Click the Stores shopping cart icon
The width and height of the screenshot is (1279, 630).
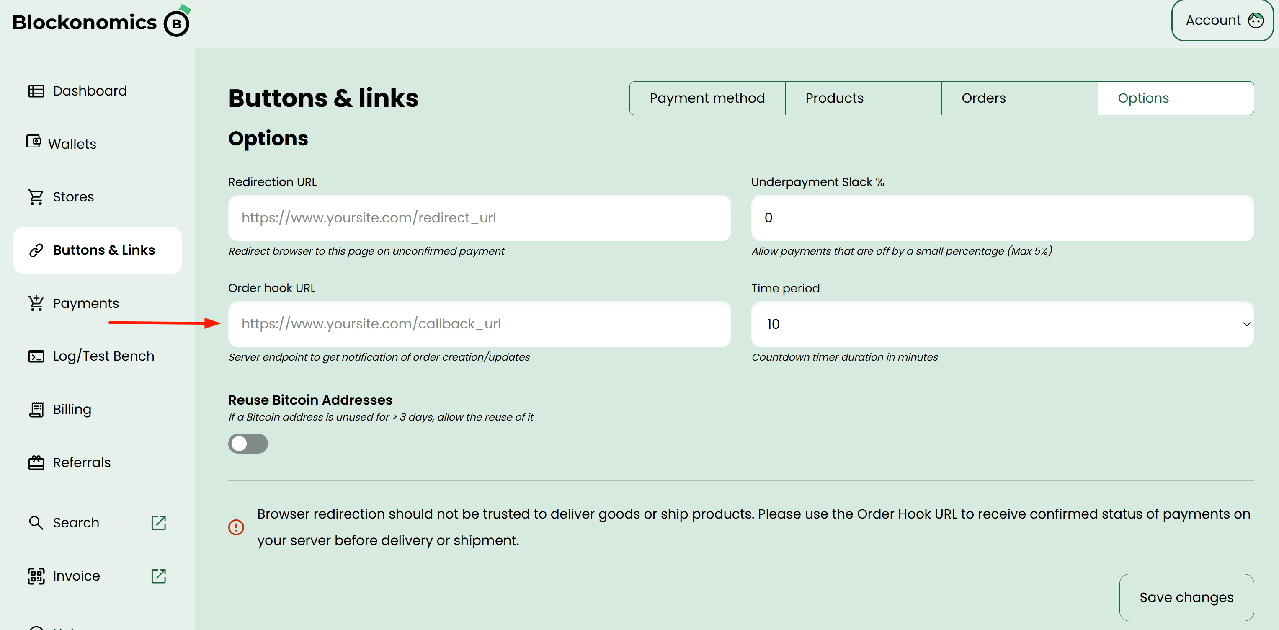pyautogui.click(x=36, y=197)
